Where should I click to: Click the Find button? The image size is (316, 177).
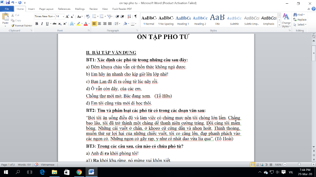299,15
